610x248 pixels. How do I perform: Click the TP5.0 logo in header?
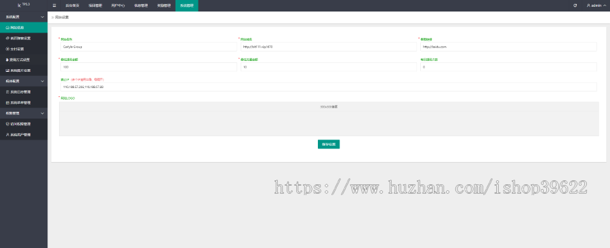tap(23, 5)
